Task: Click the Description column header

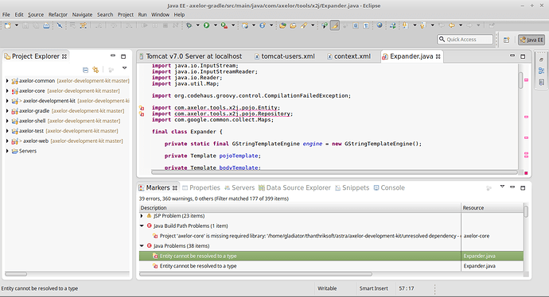Action: 300,207
